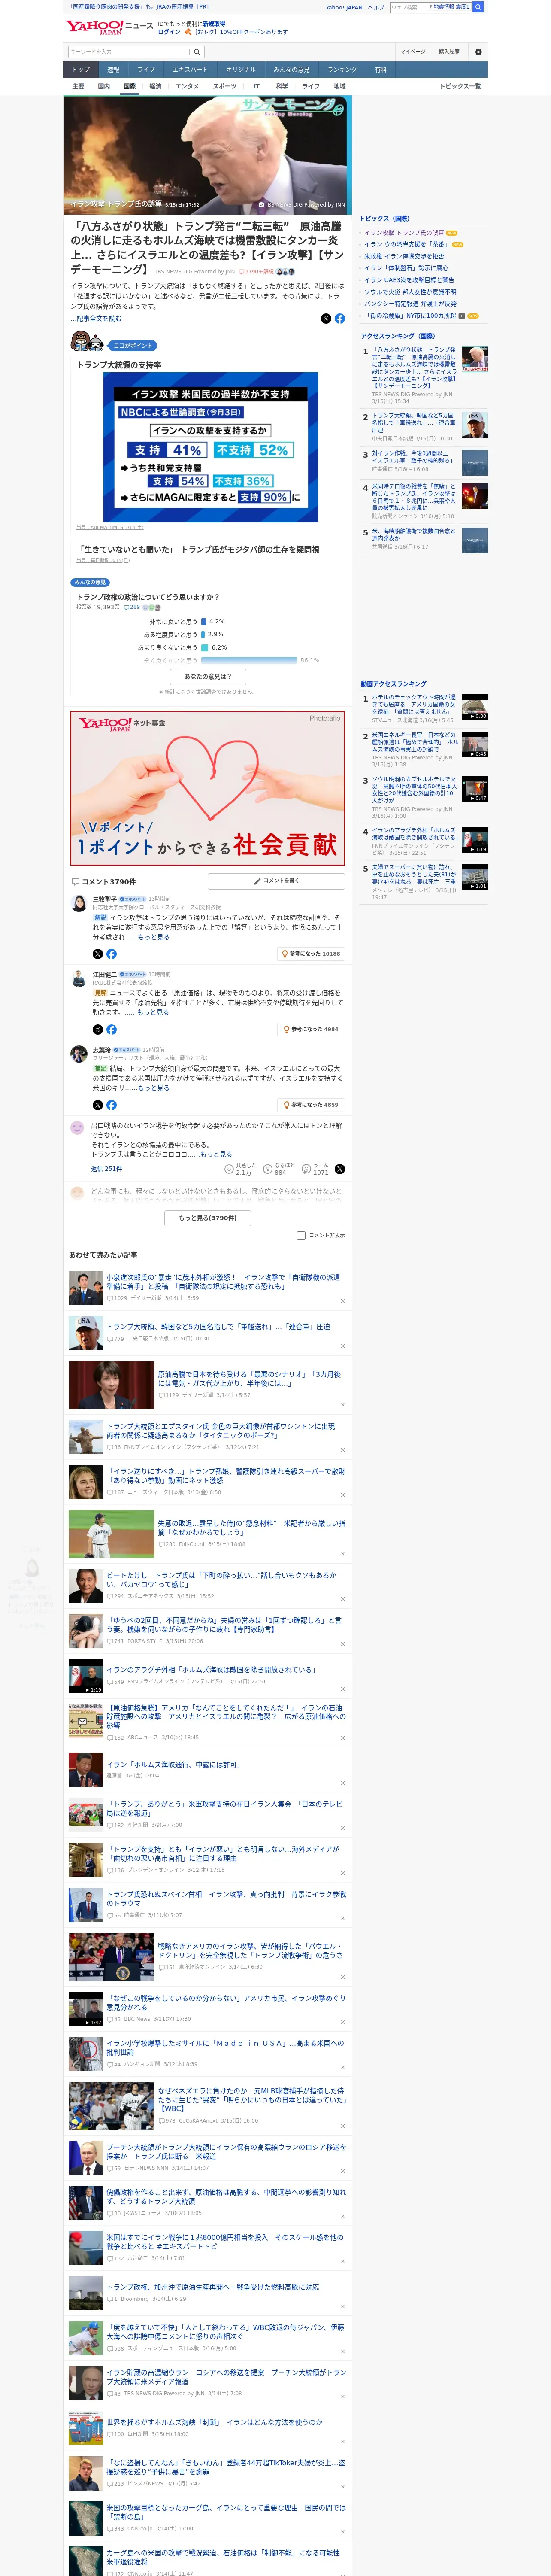Screen dimensions: 551x2576
Task: Share 江田健二's comment on Facebook
Action: [x=111, y=1029]
